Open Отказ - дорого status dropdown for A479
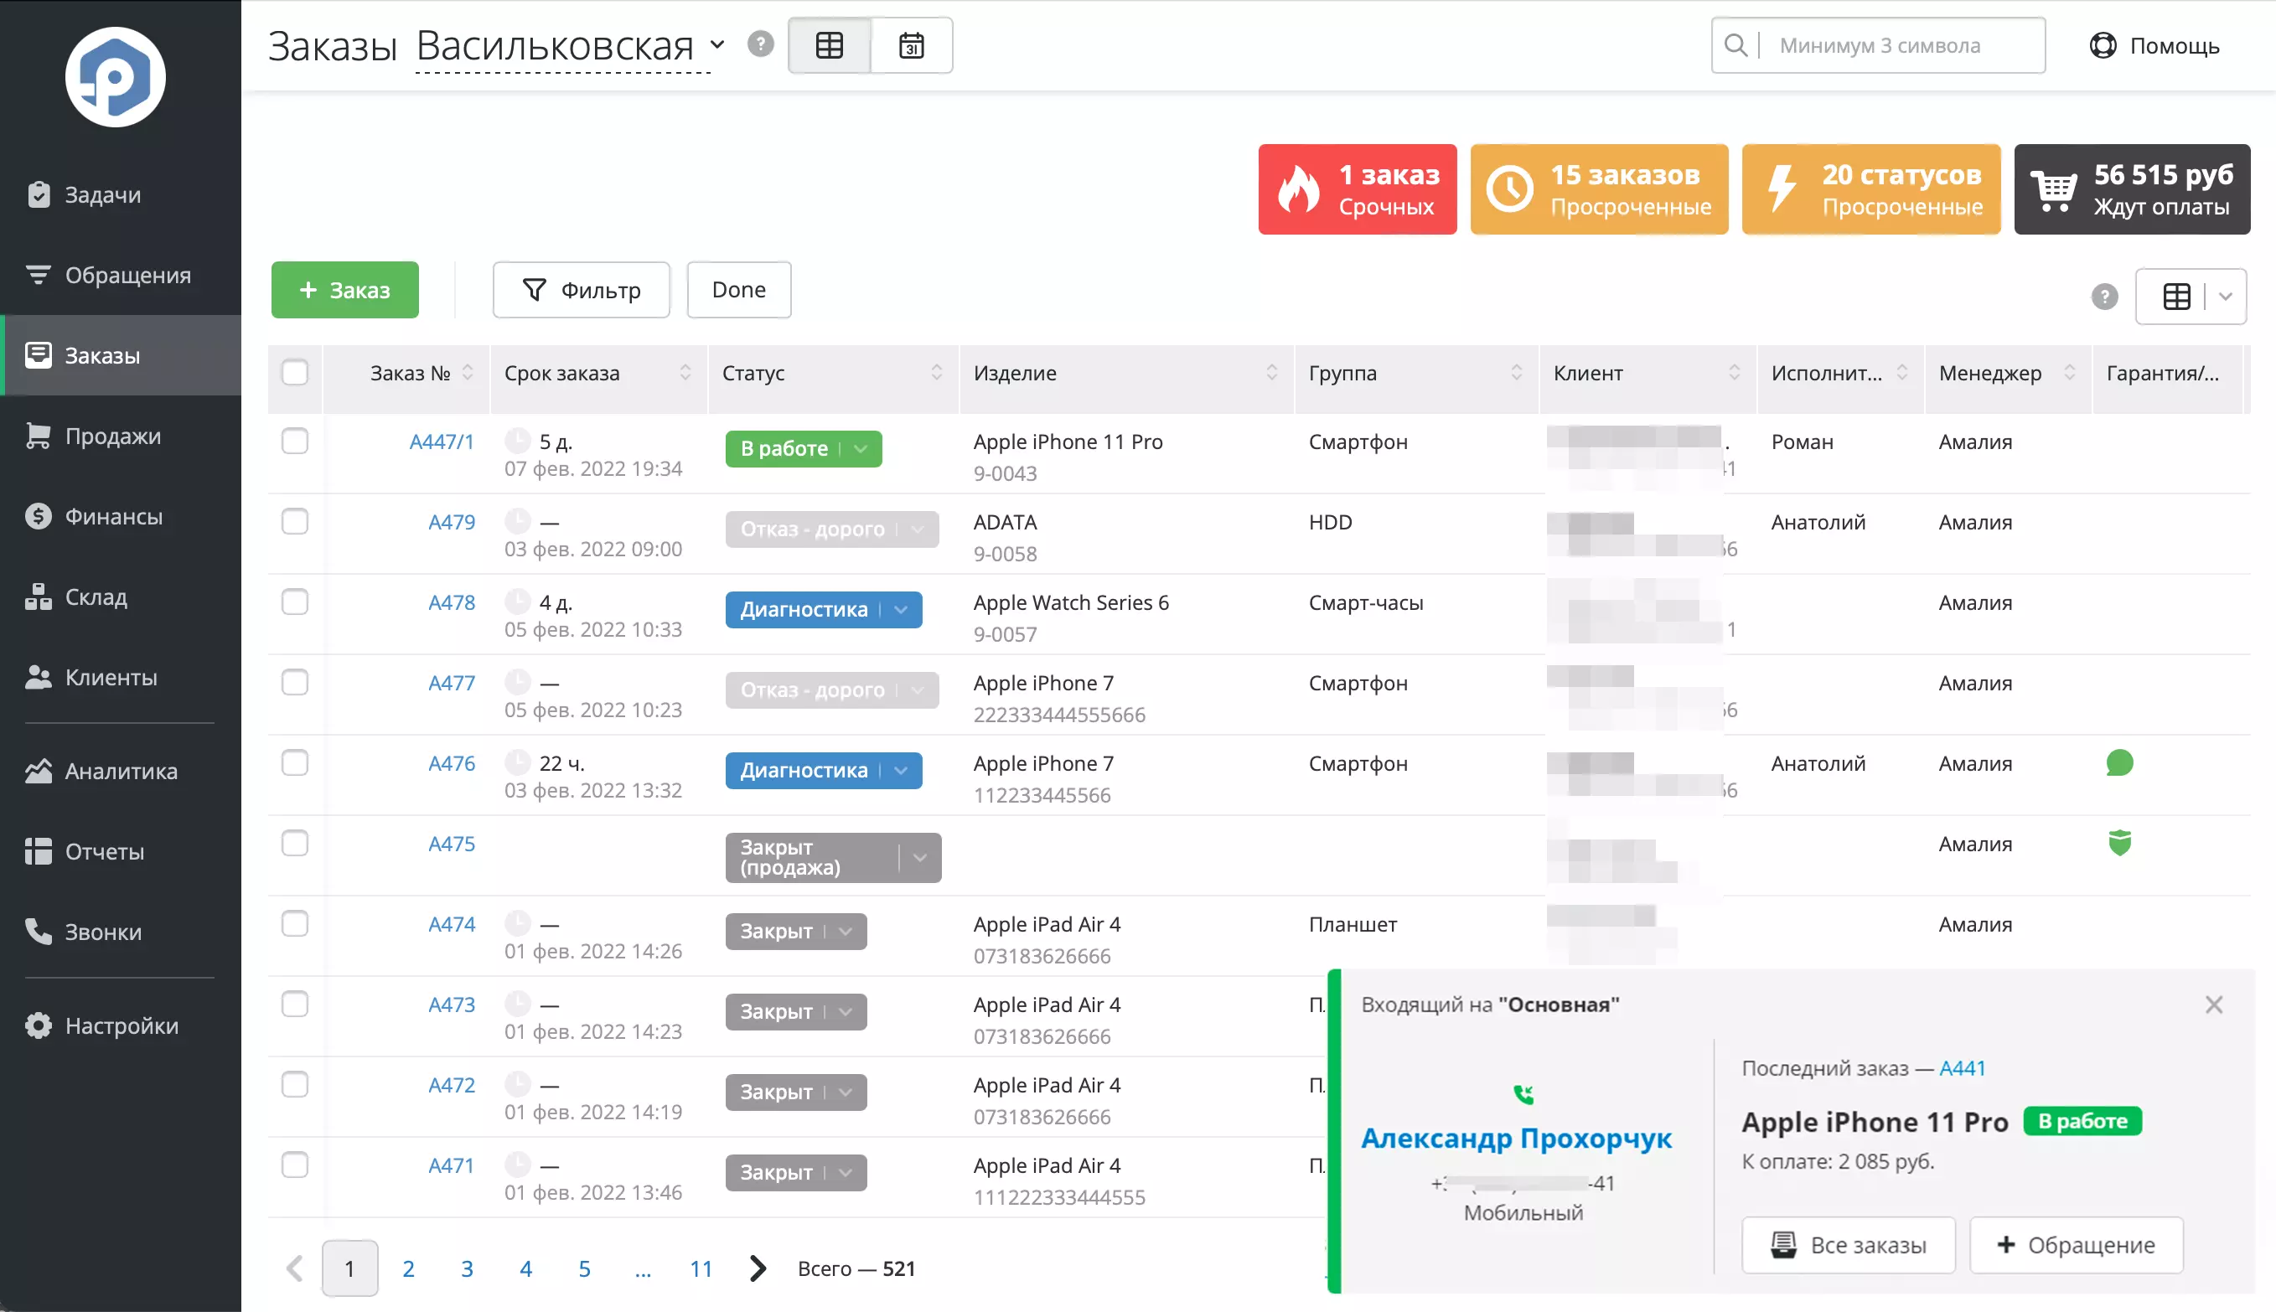 [831, 529]
